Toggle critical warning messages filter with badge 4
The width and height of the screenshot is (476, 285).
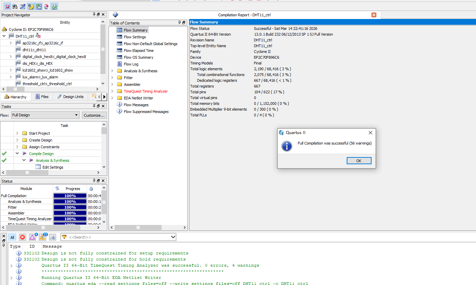[x=33, y=237]
